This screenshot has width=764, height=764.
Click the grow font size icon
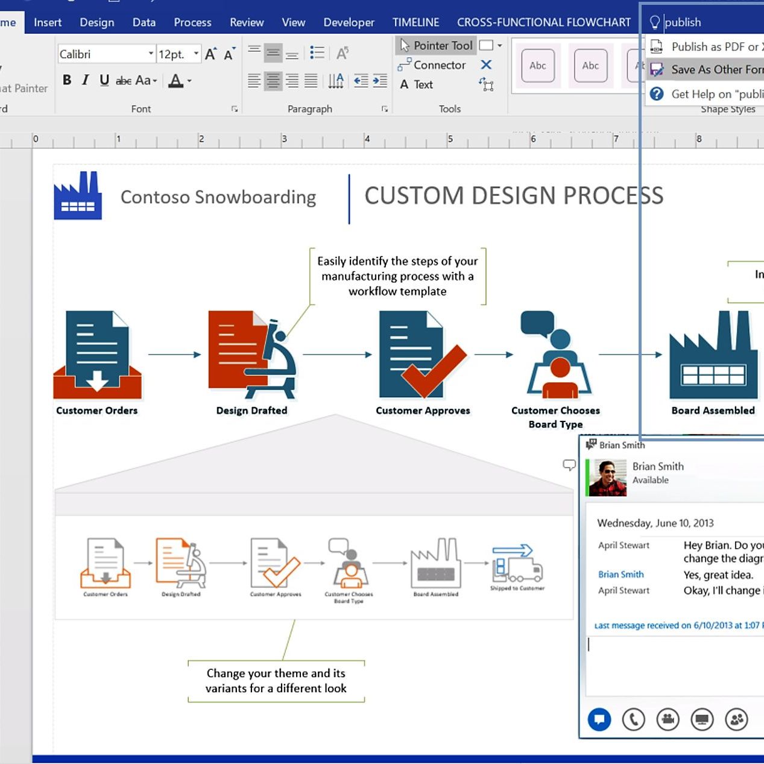(x=210, y=54)
